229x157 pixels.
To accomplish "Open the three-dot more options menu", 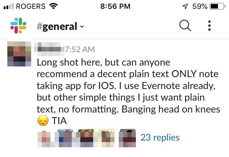I will click(209, 26).
